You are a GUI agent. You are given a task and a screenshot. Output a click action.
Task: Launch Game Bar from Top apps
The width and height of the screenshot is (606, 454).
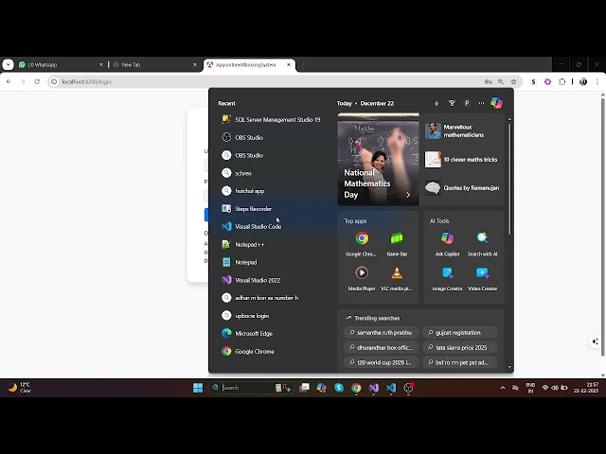(x=397, y=242)
